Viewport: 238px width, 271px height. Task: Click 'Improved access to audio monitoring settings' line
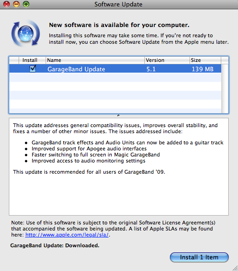click(x=88, y=161)
